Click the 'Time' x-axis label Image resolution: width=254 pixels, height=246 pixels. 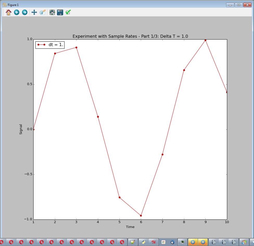[130, 227]
